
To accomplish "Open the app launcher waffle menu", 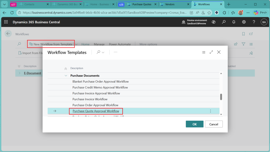I will [x=6, y=22].
